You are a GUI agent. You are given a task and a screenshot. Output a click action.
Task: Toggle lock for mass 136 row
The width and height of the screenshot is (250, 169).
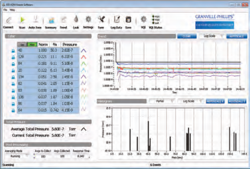pos(13,97)
